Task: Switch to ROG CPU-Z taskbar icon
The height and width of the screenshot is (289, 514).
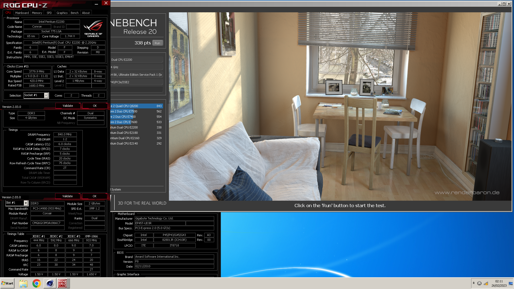Action: (62, 283)
